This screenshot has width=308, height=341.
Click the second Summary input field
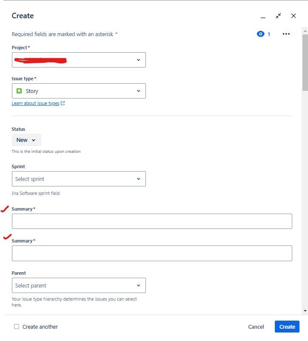pyautogui.click(x=152, y=253)
